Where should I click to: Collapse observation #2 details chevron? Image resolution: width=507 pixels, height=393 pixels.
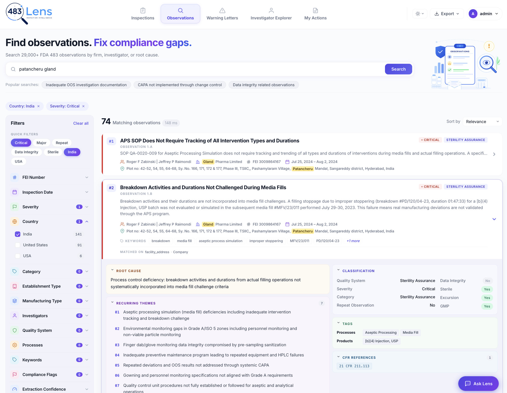click(494, 219)
